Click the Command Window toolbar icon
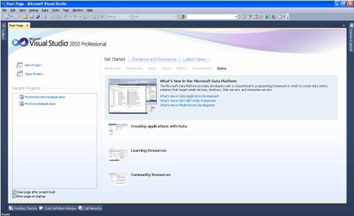The image size is (354, 216). [280, 17]
